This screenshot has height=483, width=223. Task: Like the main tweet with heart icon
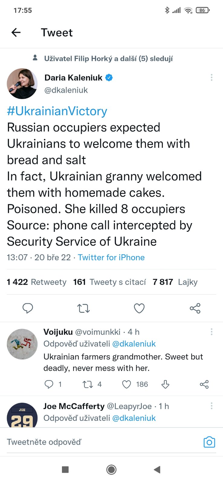coord(139,308)
